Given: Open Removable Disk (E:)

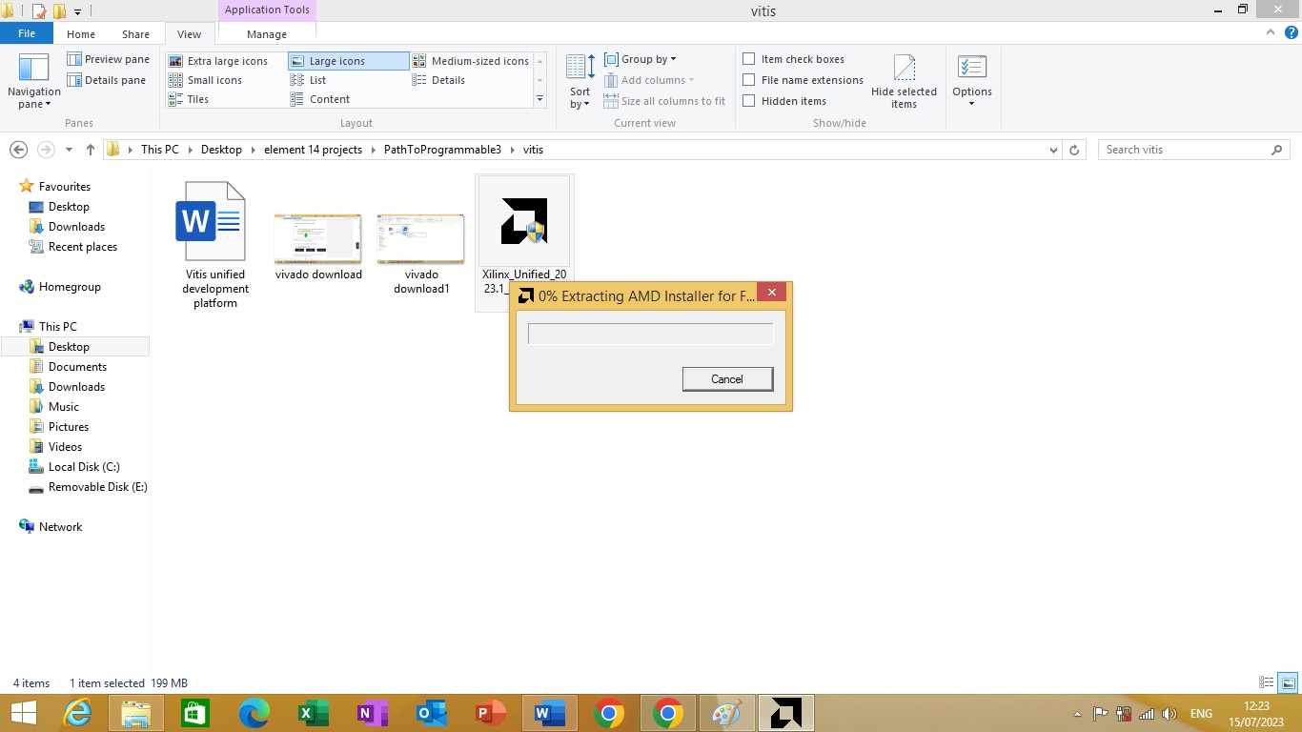Looking at the screenshot, I should (x=98, y=487).
